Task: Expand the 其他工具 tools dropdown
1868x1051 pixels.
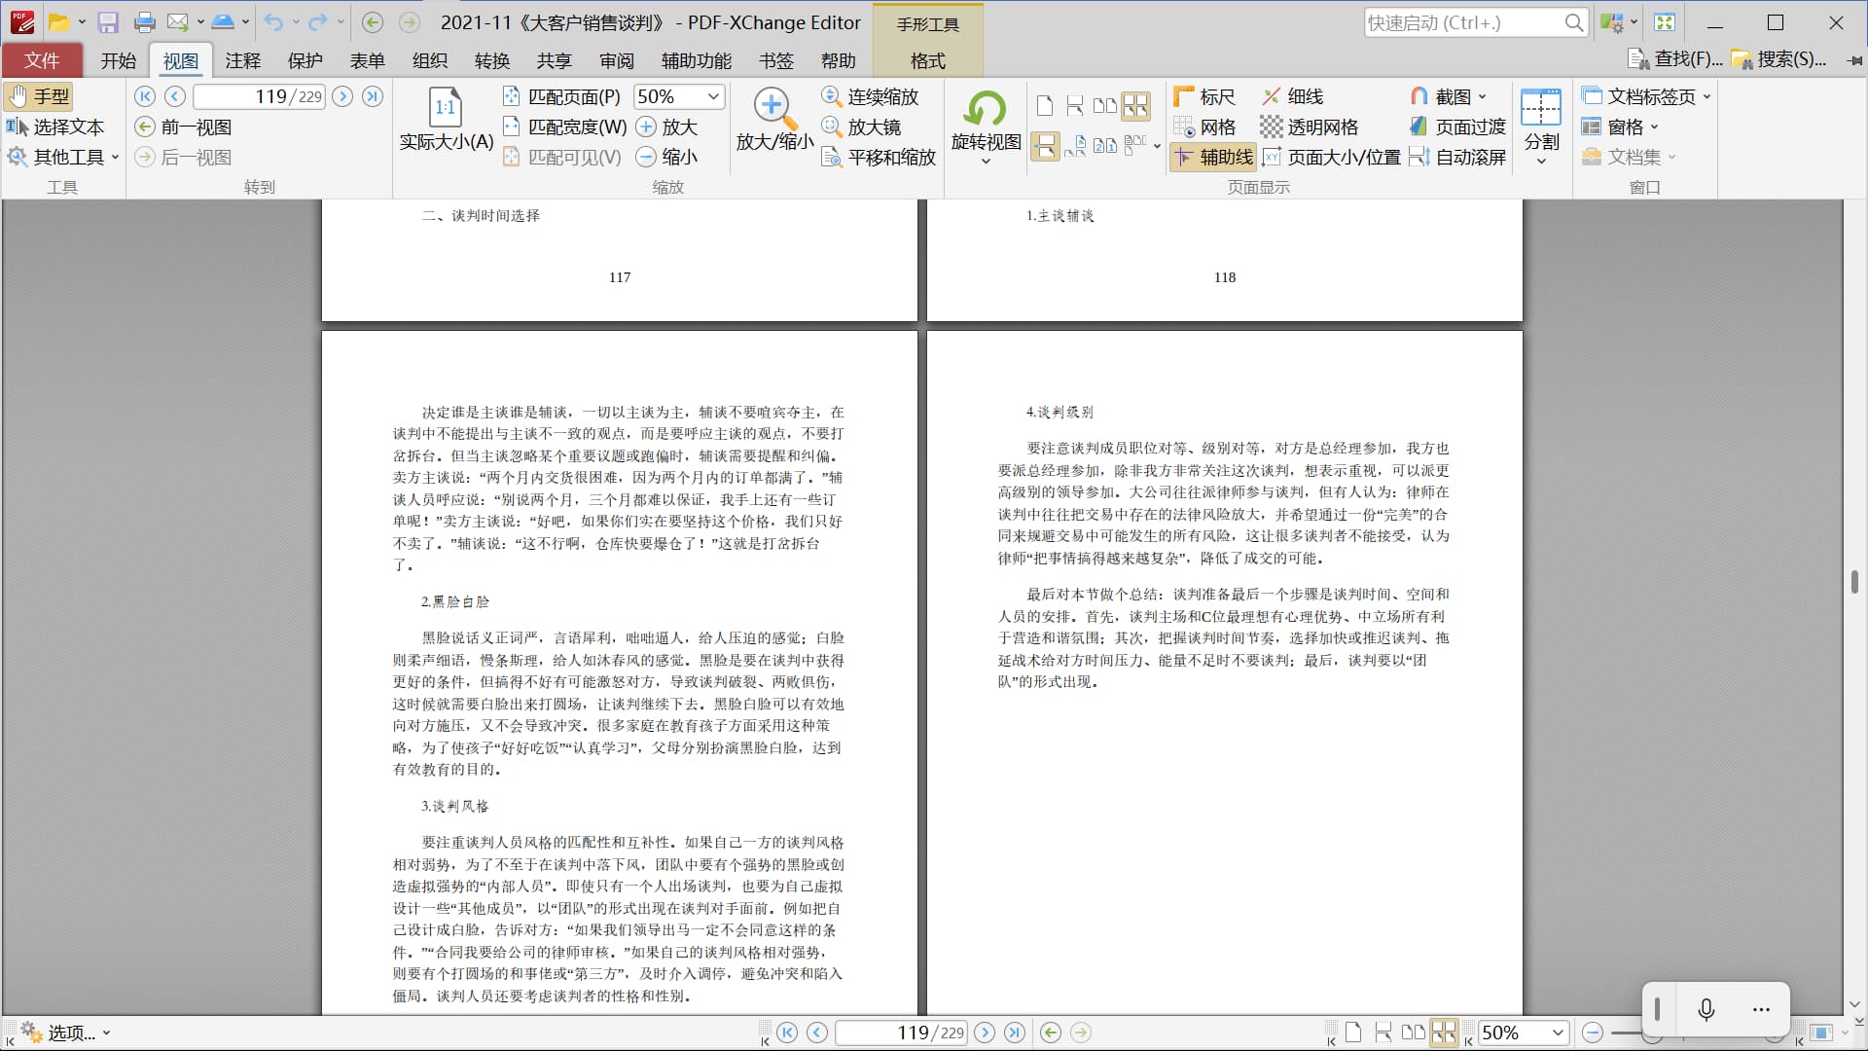Action: click(x=115, y=157)
